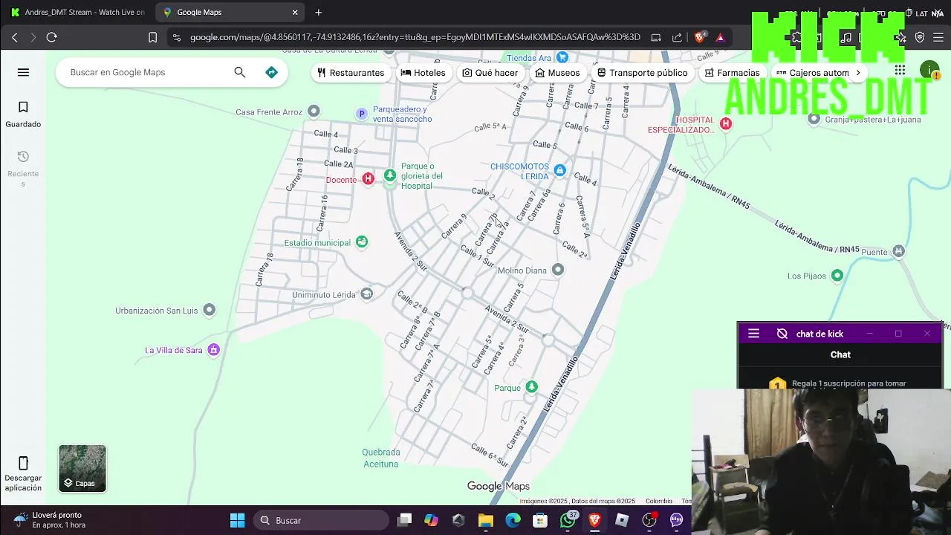Click the CHISCOMOTOS LERIDA shop marker
951x535 pixels.
tap(559, 170)
